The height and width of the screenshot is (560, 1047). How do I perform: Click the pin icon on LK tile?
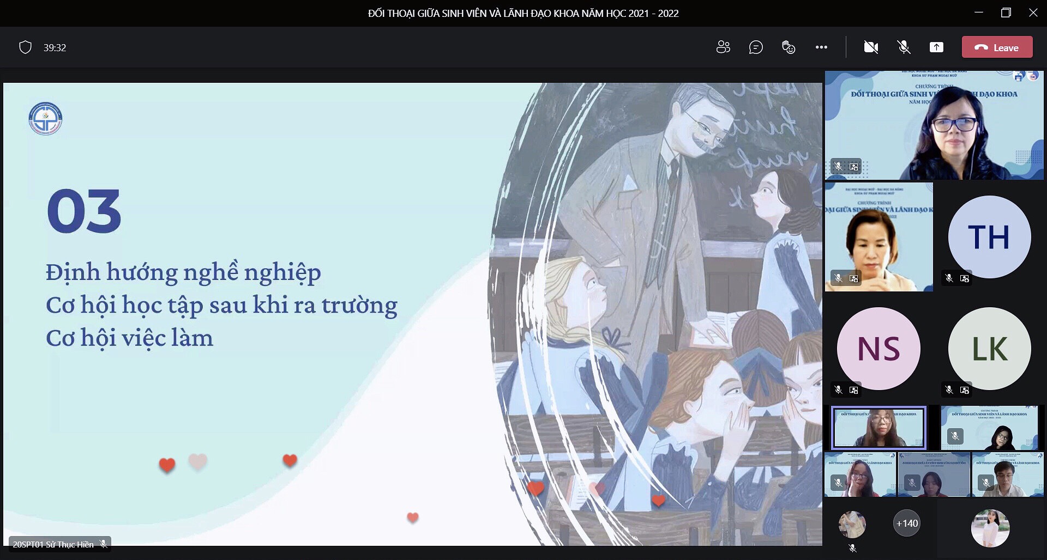(965, 390)
